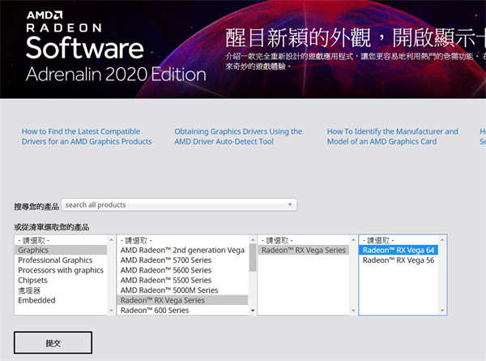Screen dimensions: 486x361
Task: Open 'How to Find the Latest Compatible Drivers' link
Action: tap(87, 136)
